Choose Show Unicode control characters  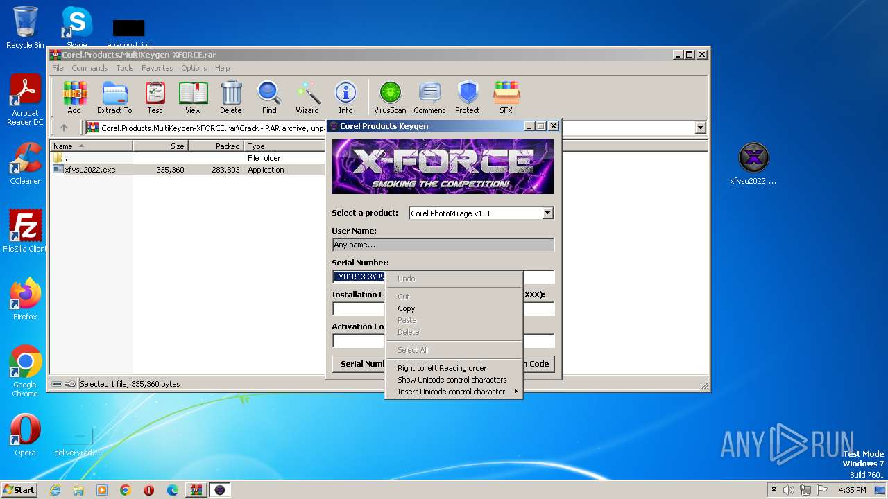(x=453, y=380)
